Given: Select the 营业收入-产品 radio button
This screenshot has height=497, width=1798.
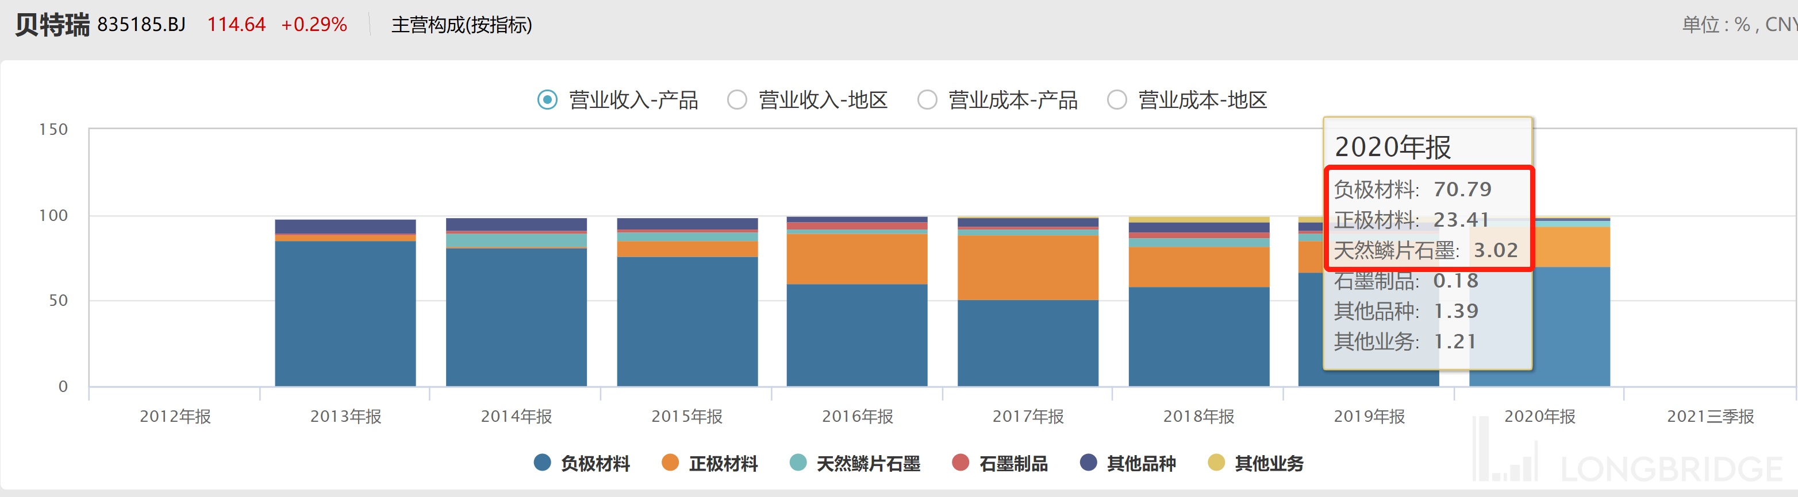Looking at the screenshot, I should pos(547,100).
